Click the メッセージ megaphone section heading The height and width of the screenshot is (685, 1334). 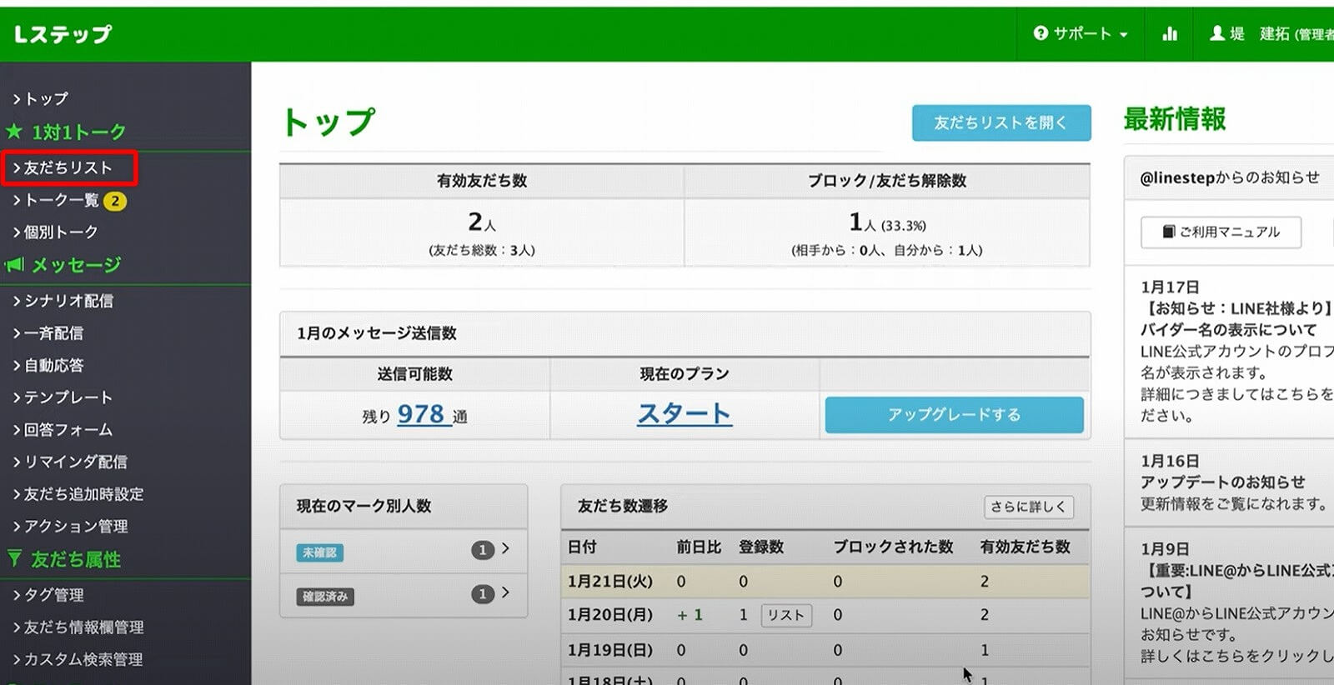click(x=63, y=265)
